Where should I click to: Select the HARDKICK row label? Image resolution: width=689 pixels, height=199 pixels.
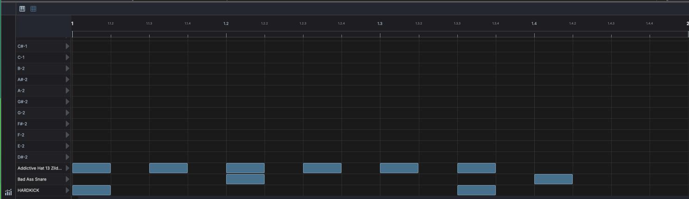[29, 190]
